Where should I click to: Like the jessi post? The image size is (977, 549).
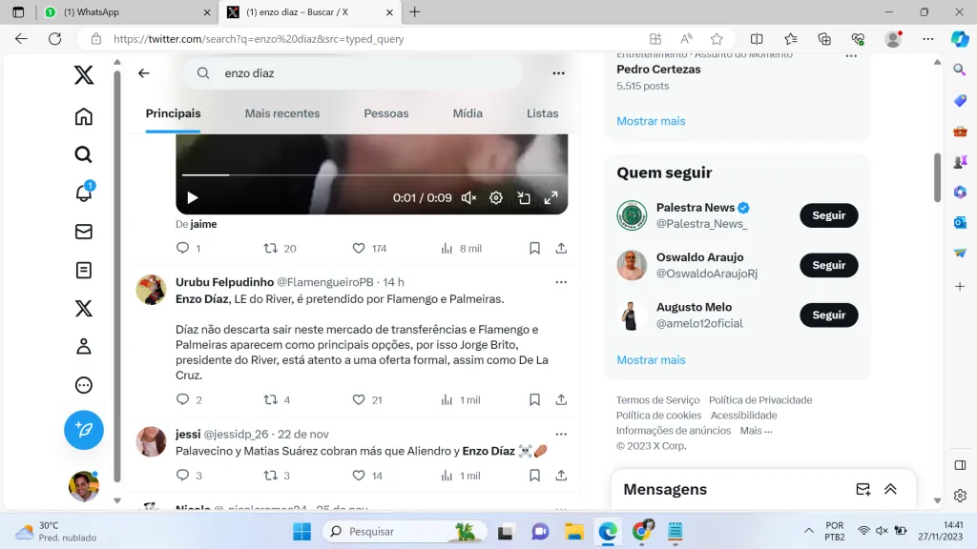[x=359, y=475]
